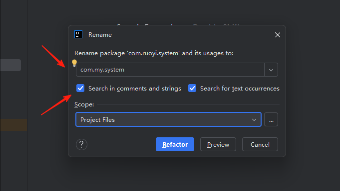
Task: Click in the com.my.system name field
Action: click(x=170, y=70)
